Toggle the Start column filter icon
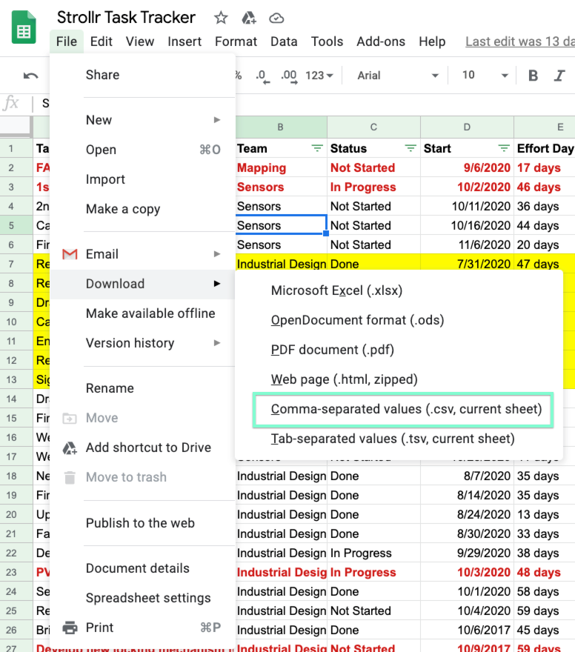Screen dimensions: 575x652 coord(504,148)
